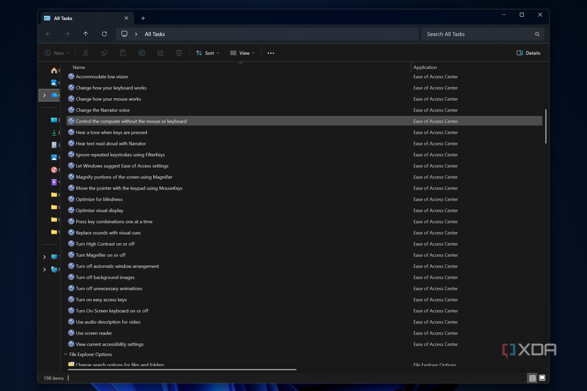Click the Paste clipboard icon
The image size is (587, 391).
123,53
